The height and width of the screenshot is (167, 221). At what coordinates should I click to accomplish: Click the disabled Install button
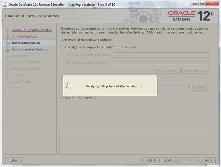pos(188,160)
